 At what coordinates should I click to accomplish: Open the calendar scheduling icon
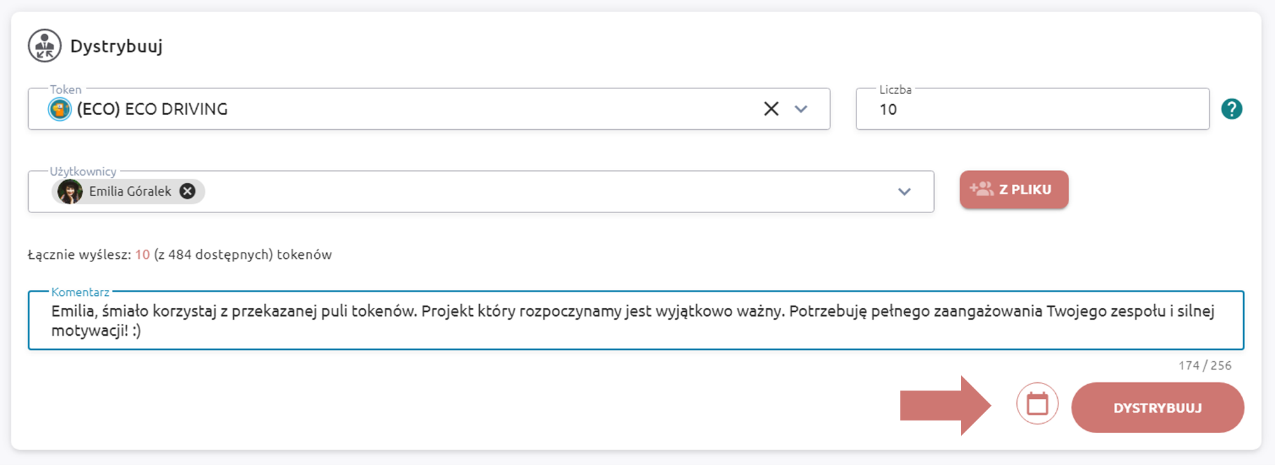pyautogui.click(x=1037, y=404)
